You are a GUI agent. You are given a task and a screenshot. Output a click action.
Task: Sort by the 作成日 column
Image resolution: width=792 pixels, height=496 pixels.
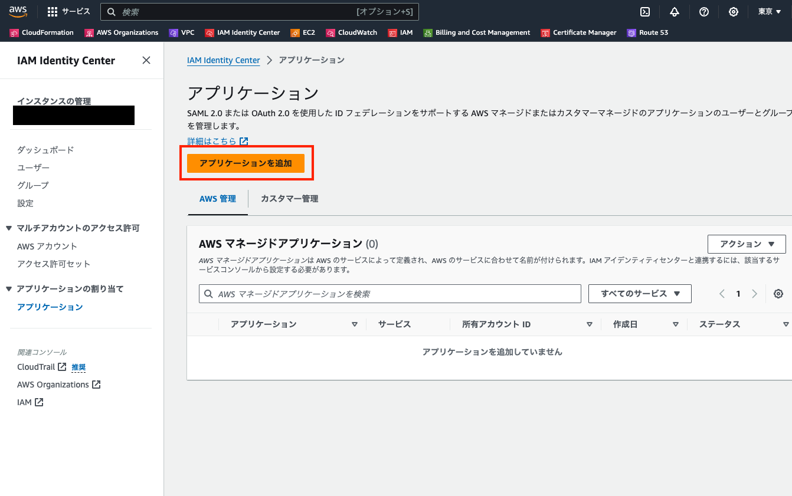tap(624, 324)
